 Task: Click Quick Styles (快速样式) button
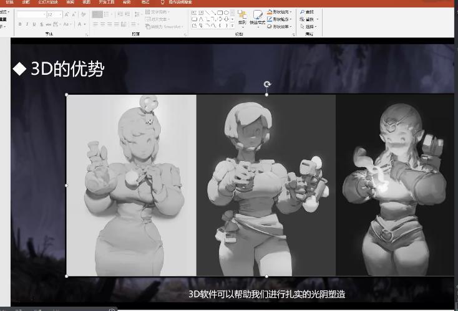point(258,19)
